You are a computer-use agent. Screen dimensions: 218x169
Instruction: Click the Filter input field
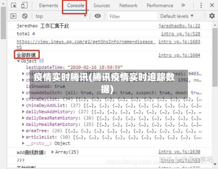pos(133,16)
